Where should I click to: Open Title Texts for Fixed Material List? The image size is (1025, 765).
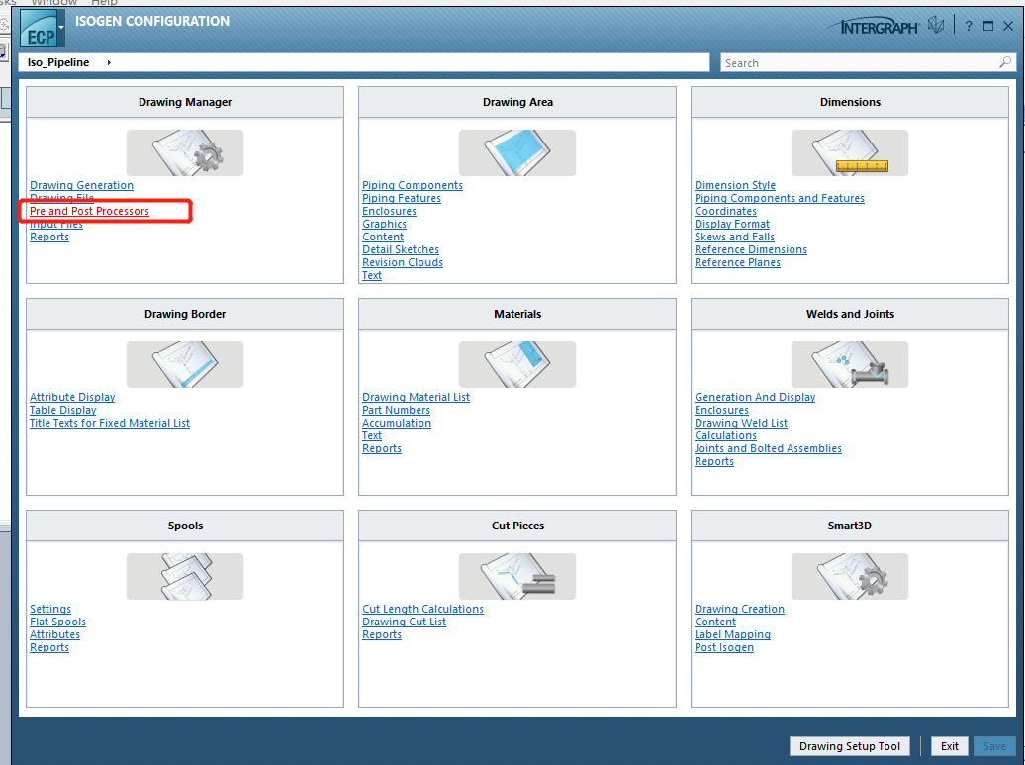(x=110, y=423)
